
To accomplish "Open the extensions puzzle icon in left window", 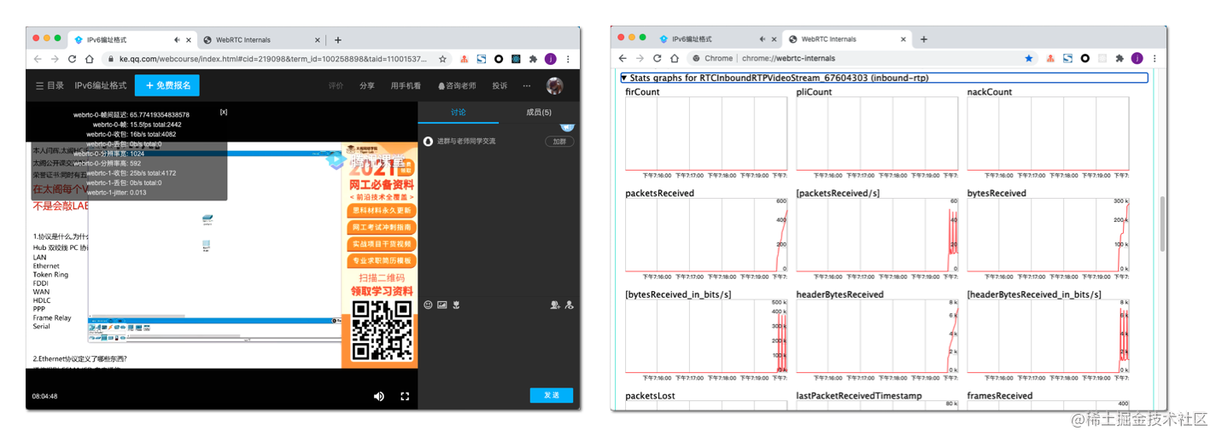I will [533, 59].
